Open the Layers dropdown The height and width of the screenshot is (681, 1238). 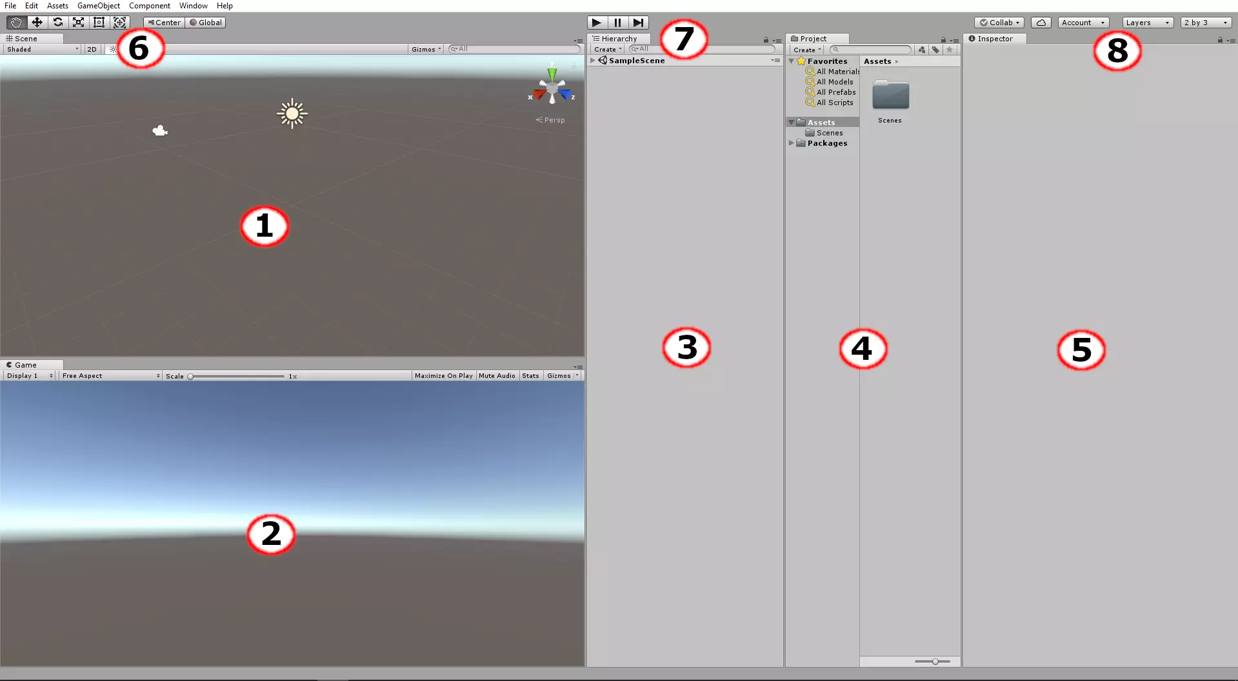pos(1147,23)
